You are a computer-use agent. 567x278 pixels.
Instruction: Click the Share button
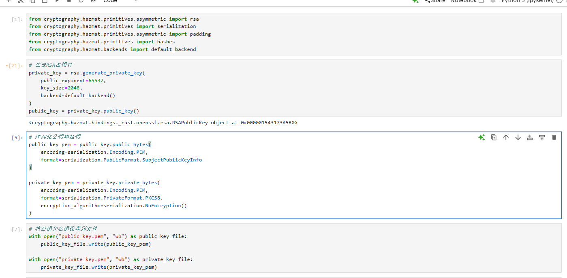pos(435,1)
